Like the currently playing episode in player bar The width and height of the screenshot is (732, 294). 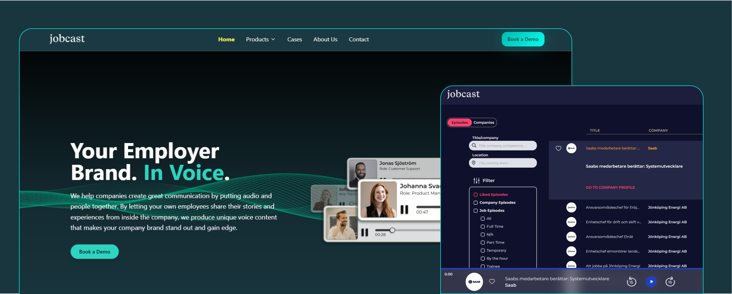(x=492, y=281)
